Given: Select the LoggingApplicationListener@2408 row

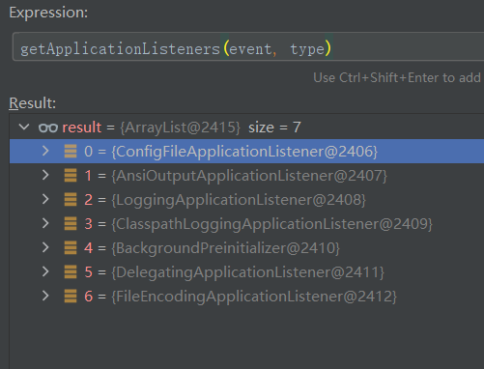Looking at the screenshot, I should [x=246, y=200].
